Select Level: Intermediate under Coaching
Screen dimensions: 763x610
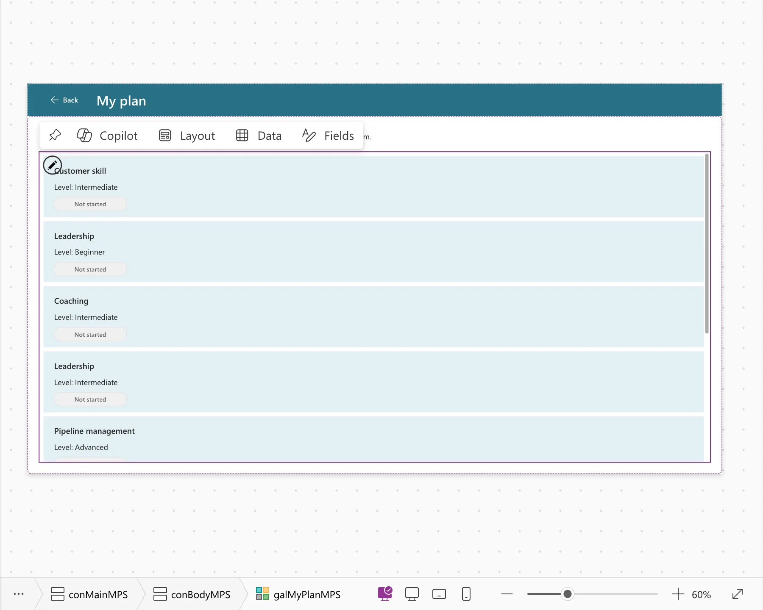coord(86,317)
